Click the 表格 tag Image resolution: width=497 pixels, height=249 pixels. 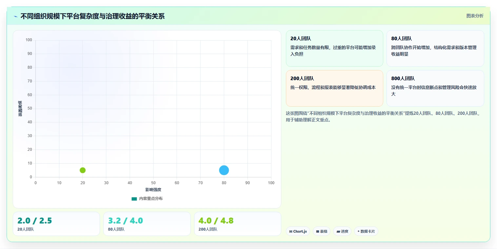point(322,231)
